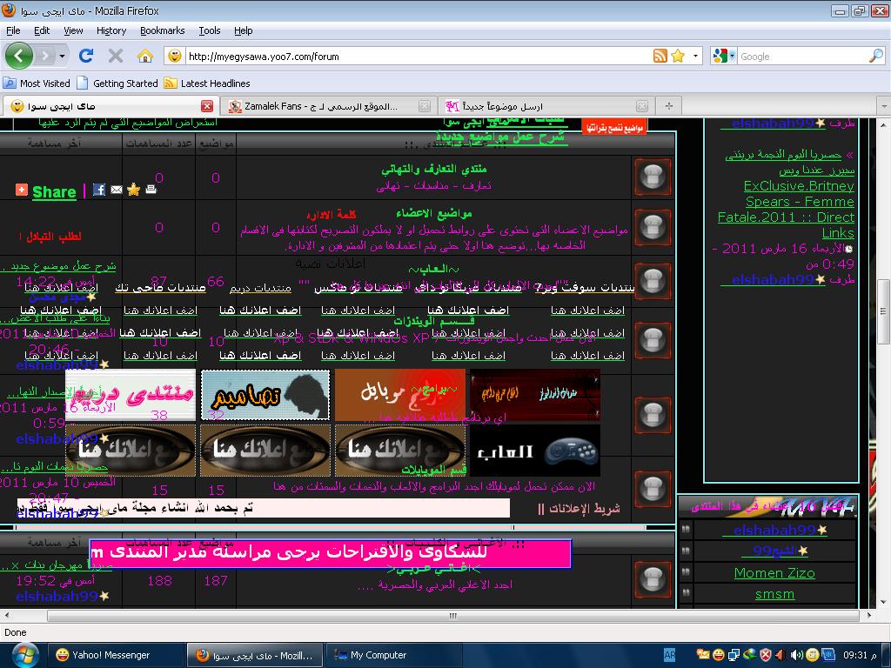This screenshot has width=891, height=668.
Task: Click the search magnifier icon
Action: 875,56
